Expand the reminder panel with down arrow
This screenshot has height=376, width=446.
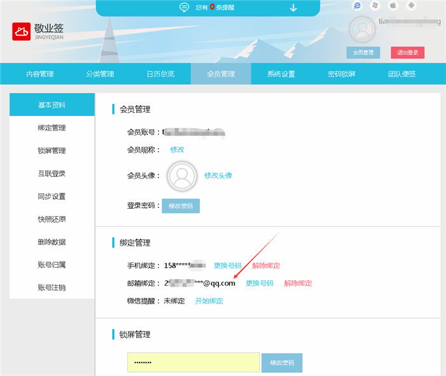293,8
